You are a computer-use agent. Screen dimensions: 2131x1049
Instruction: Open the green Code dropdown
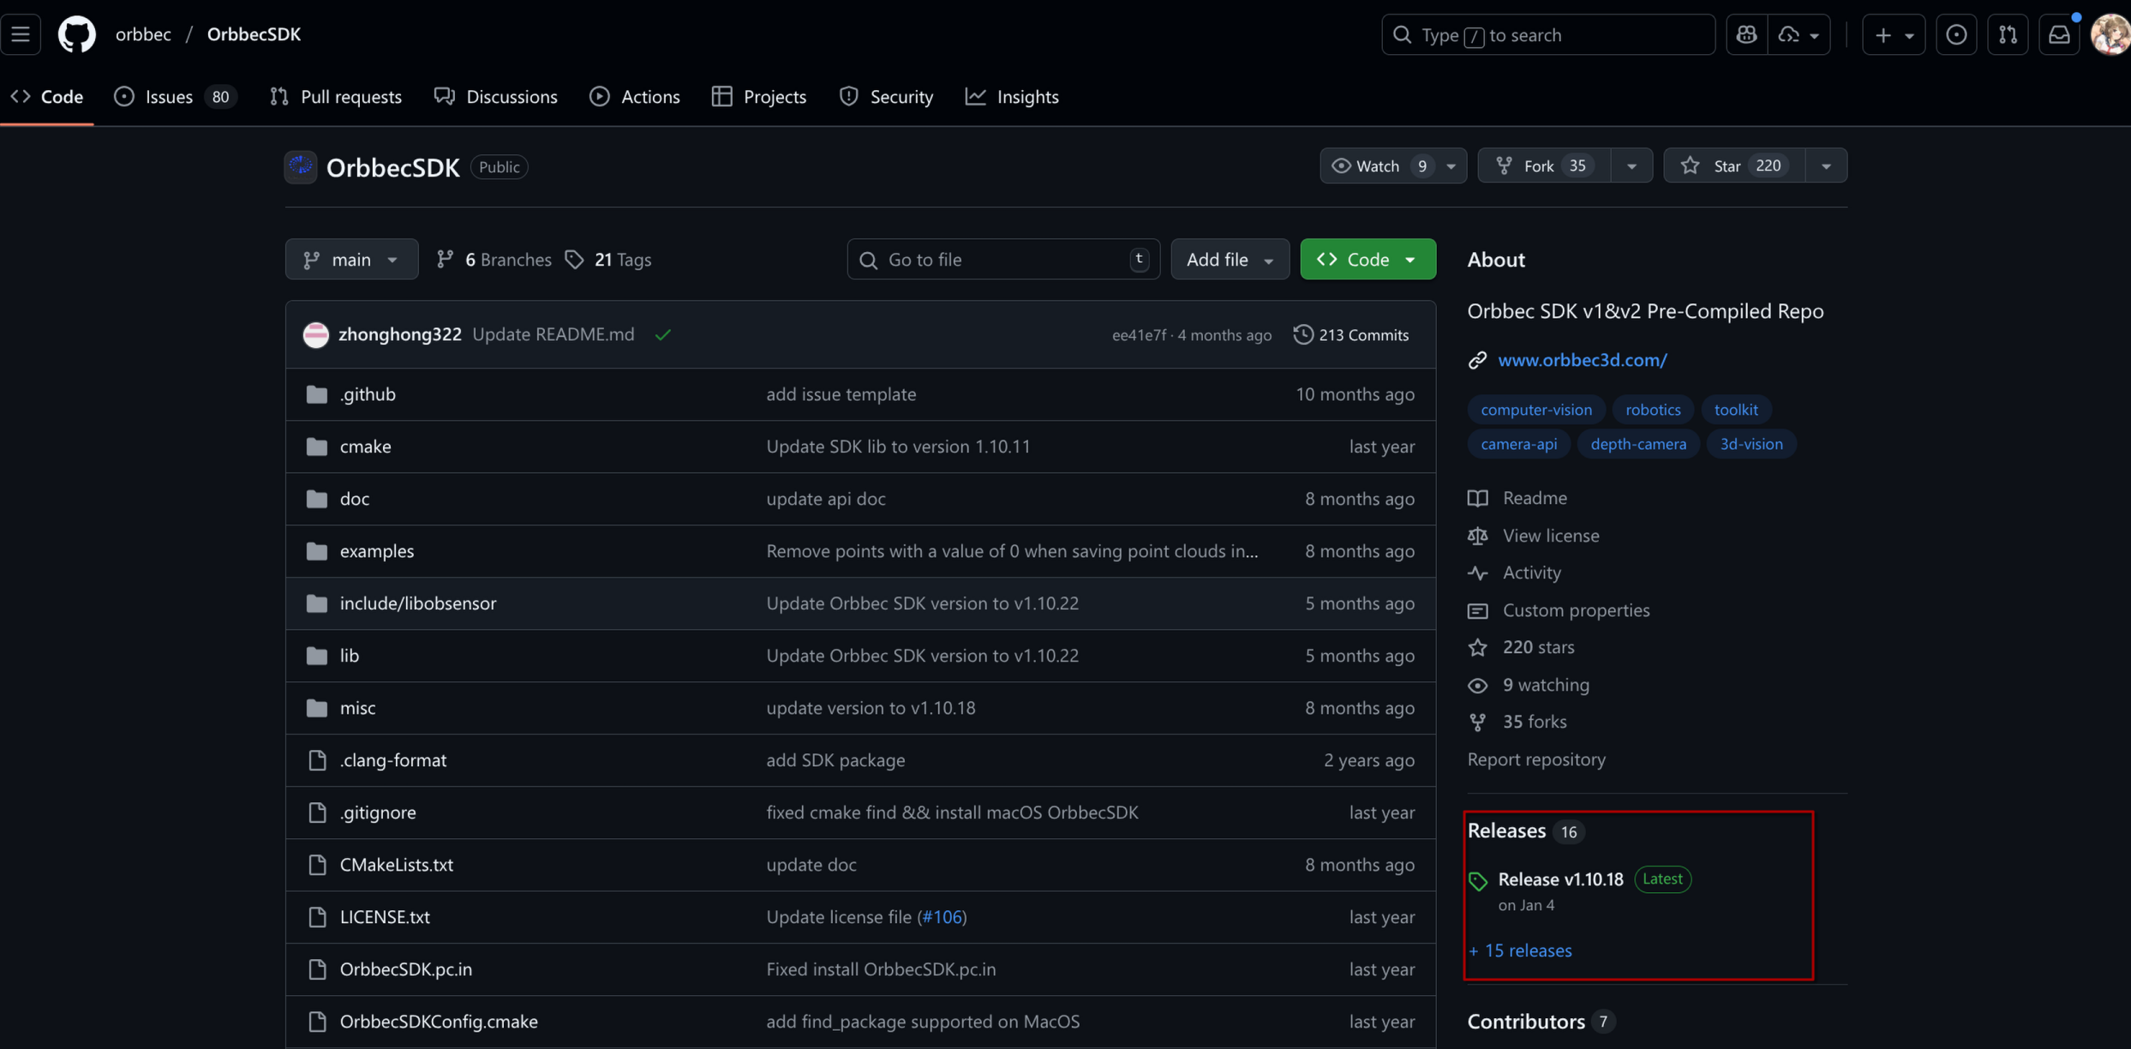tap(1368, 259)
